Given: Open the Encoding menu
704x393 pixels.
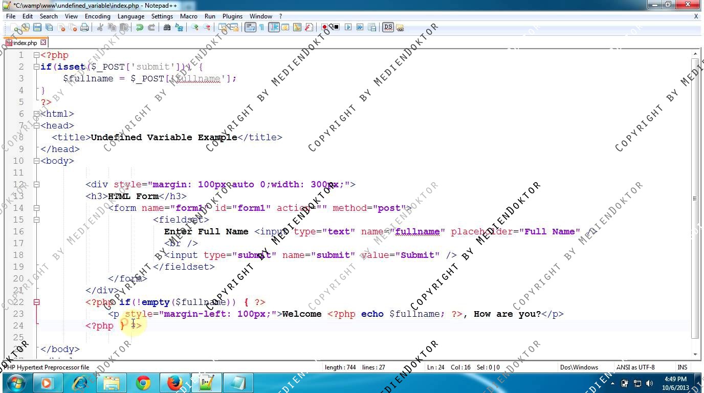Looking at the screenshot, I should click(97, 16).
